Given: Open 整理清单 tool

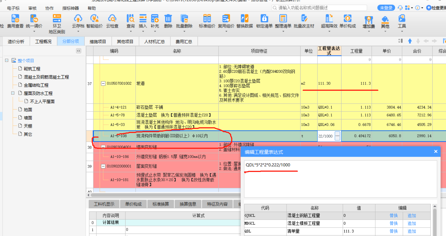Looking at the screenshot, I should pyautogui.click(x=283, y=21).
